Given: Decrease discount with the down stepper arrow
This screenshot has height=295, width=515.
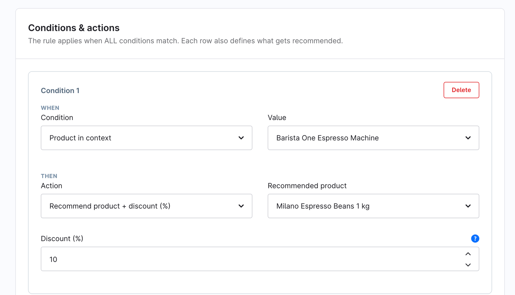Looking at the screenshot, I should click(468, 265).
